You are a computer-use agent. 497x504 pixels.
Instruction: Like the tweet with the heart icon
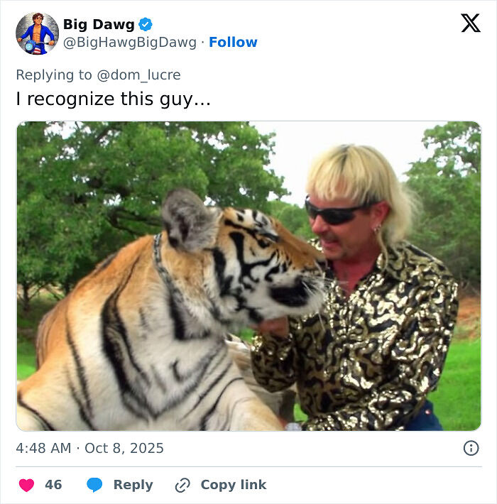[x=26, y=485]
